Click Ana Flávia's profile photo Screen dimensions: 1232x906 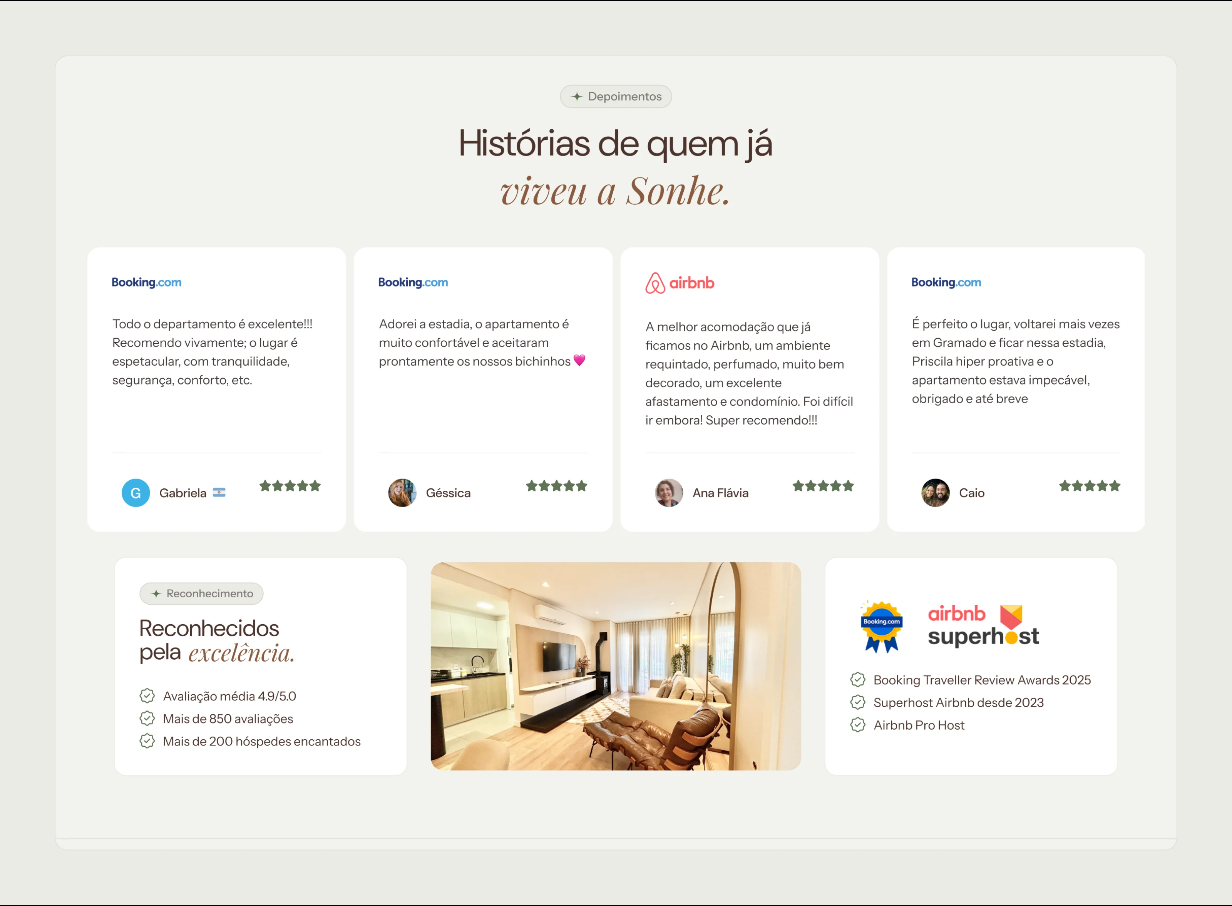click(669, 493)
